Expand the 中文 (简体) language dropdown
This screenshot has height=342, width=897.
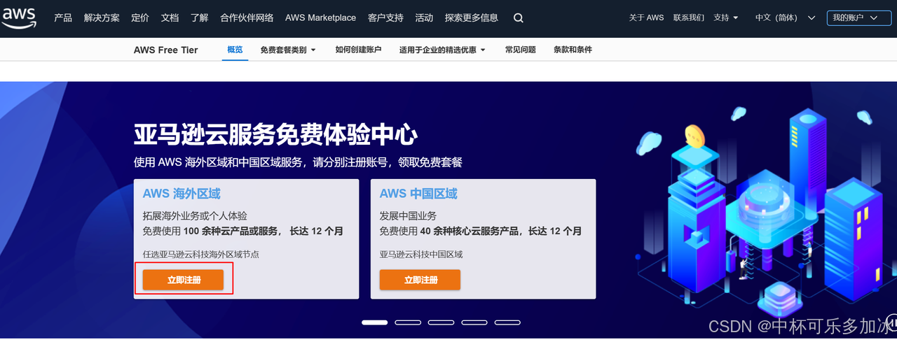[x=786, y=18]
